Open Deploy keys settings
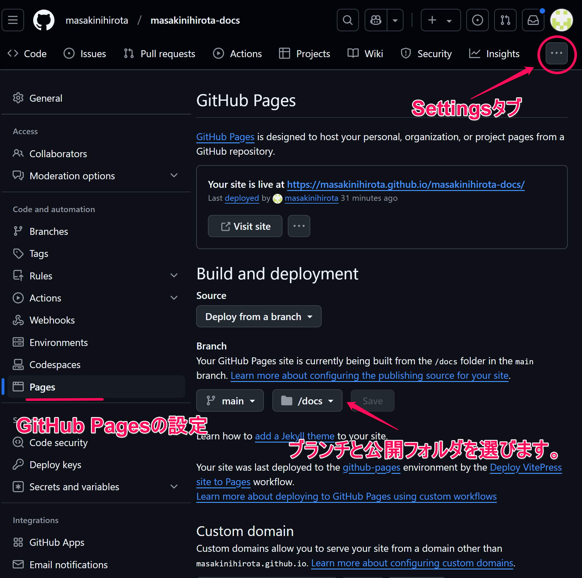582x578 pixels. (55, 464)
